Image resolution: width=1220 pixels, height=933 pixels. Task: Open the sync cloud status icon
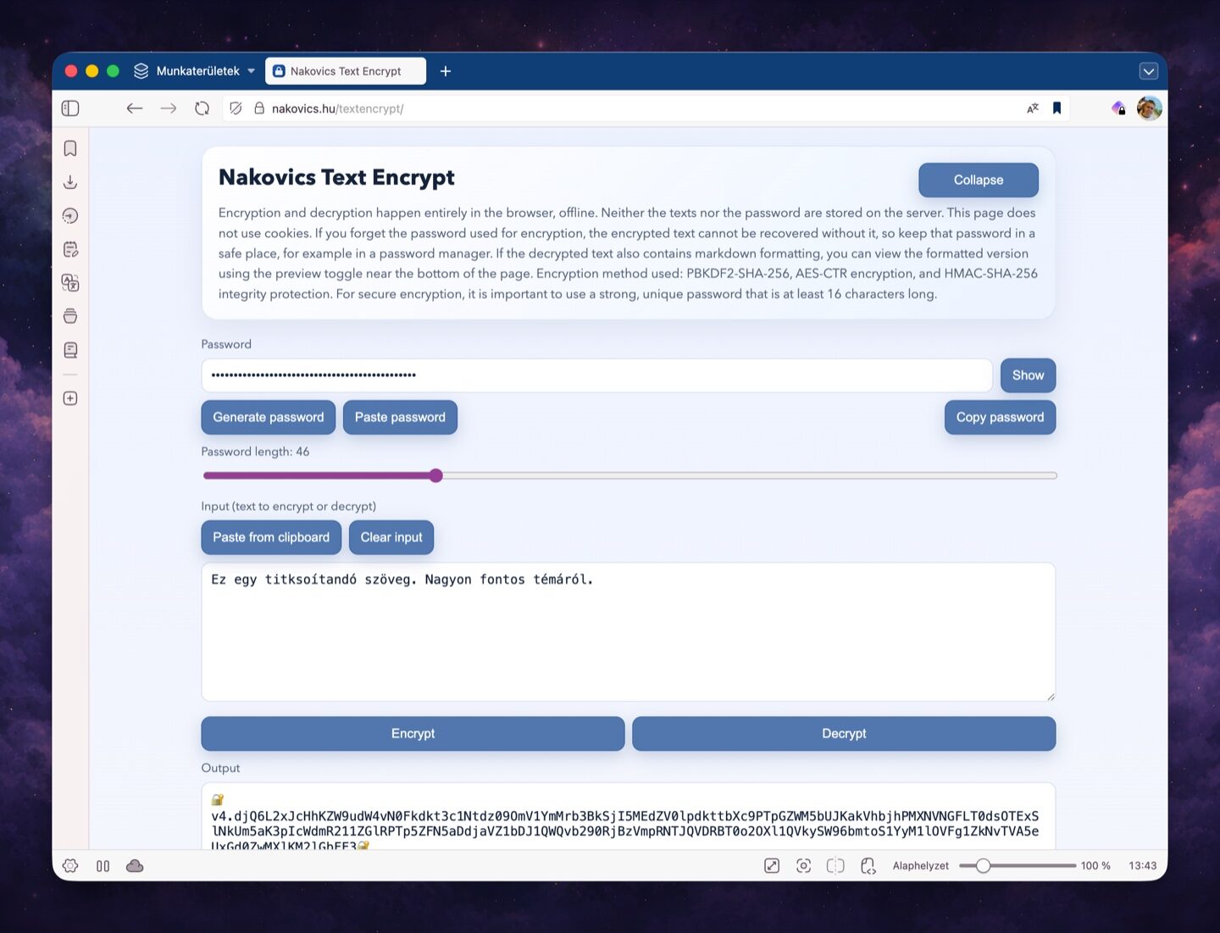coord(135,866)
